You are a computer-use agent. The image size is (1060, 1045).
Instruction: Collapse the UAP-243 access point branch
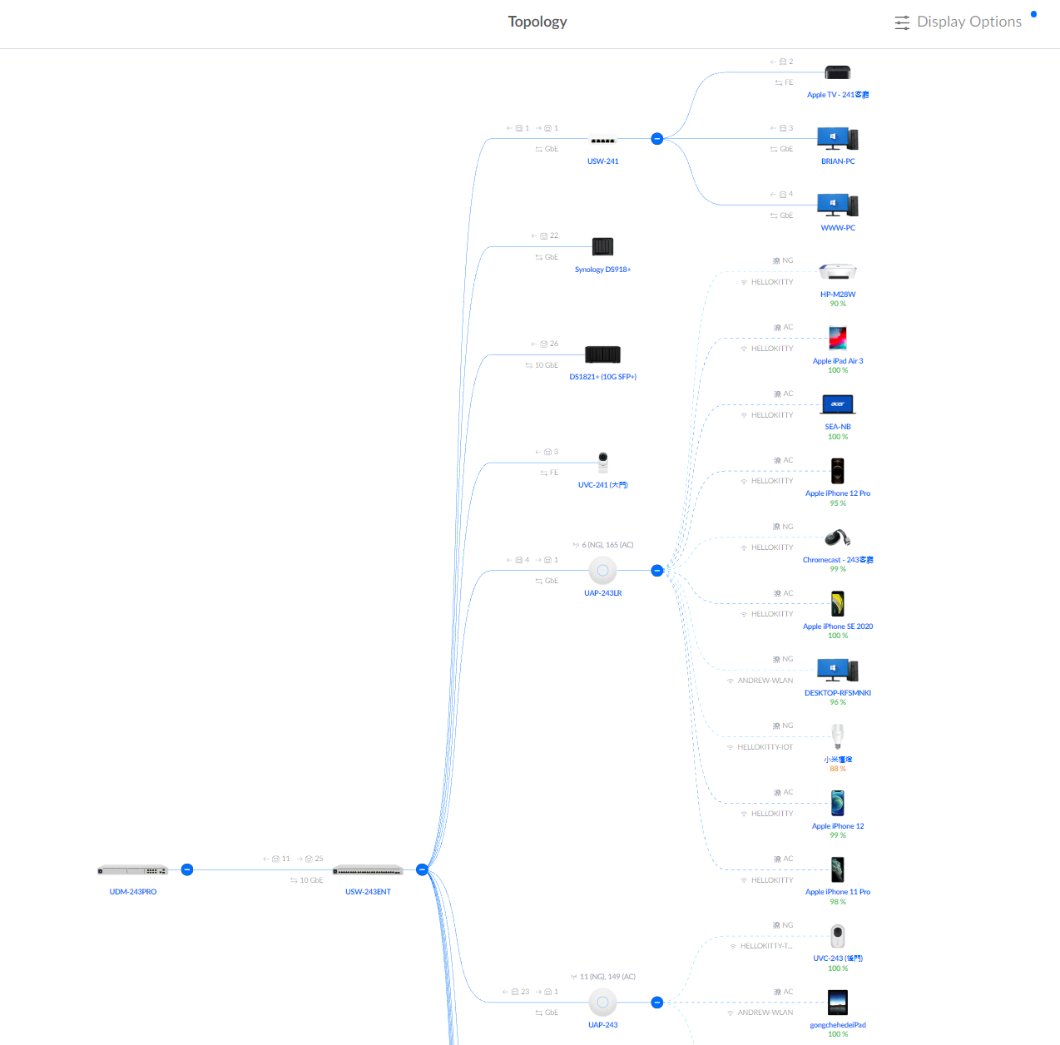click(656, 1003)
